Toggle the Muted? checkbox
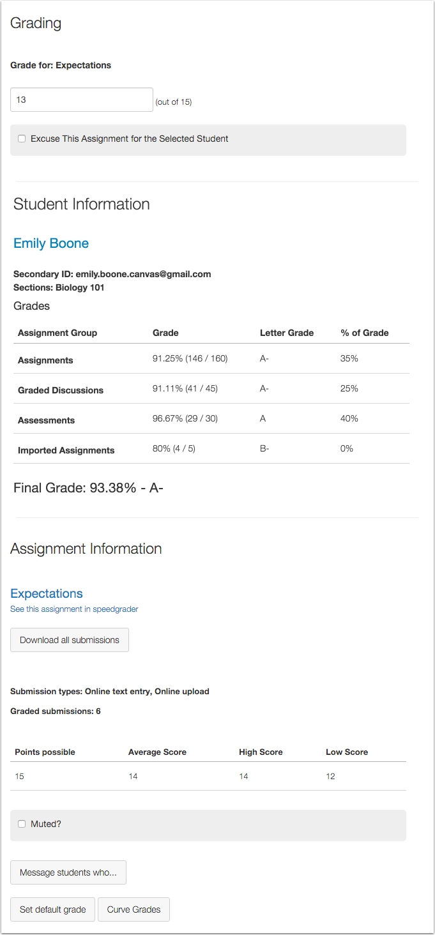435x935 pixels. click(22, 824)
